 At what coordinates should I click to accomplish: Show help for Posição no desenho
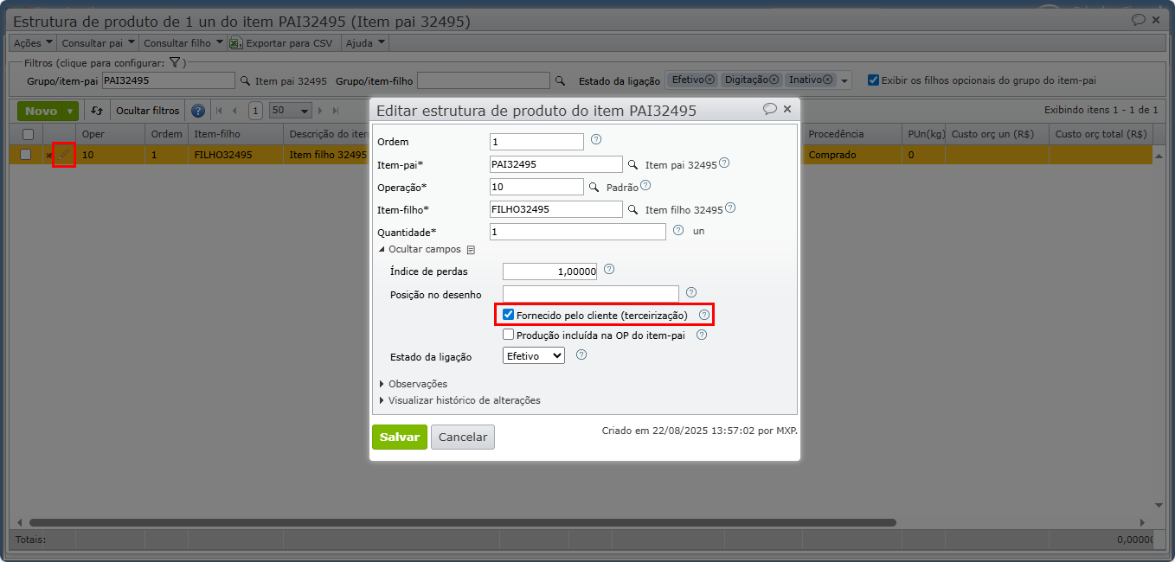[x=691, y=292]
